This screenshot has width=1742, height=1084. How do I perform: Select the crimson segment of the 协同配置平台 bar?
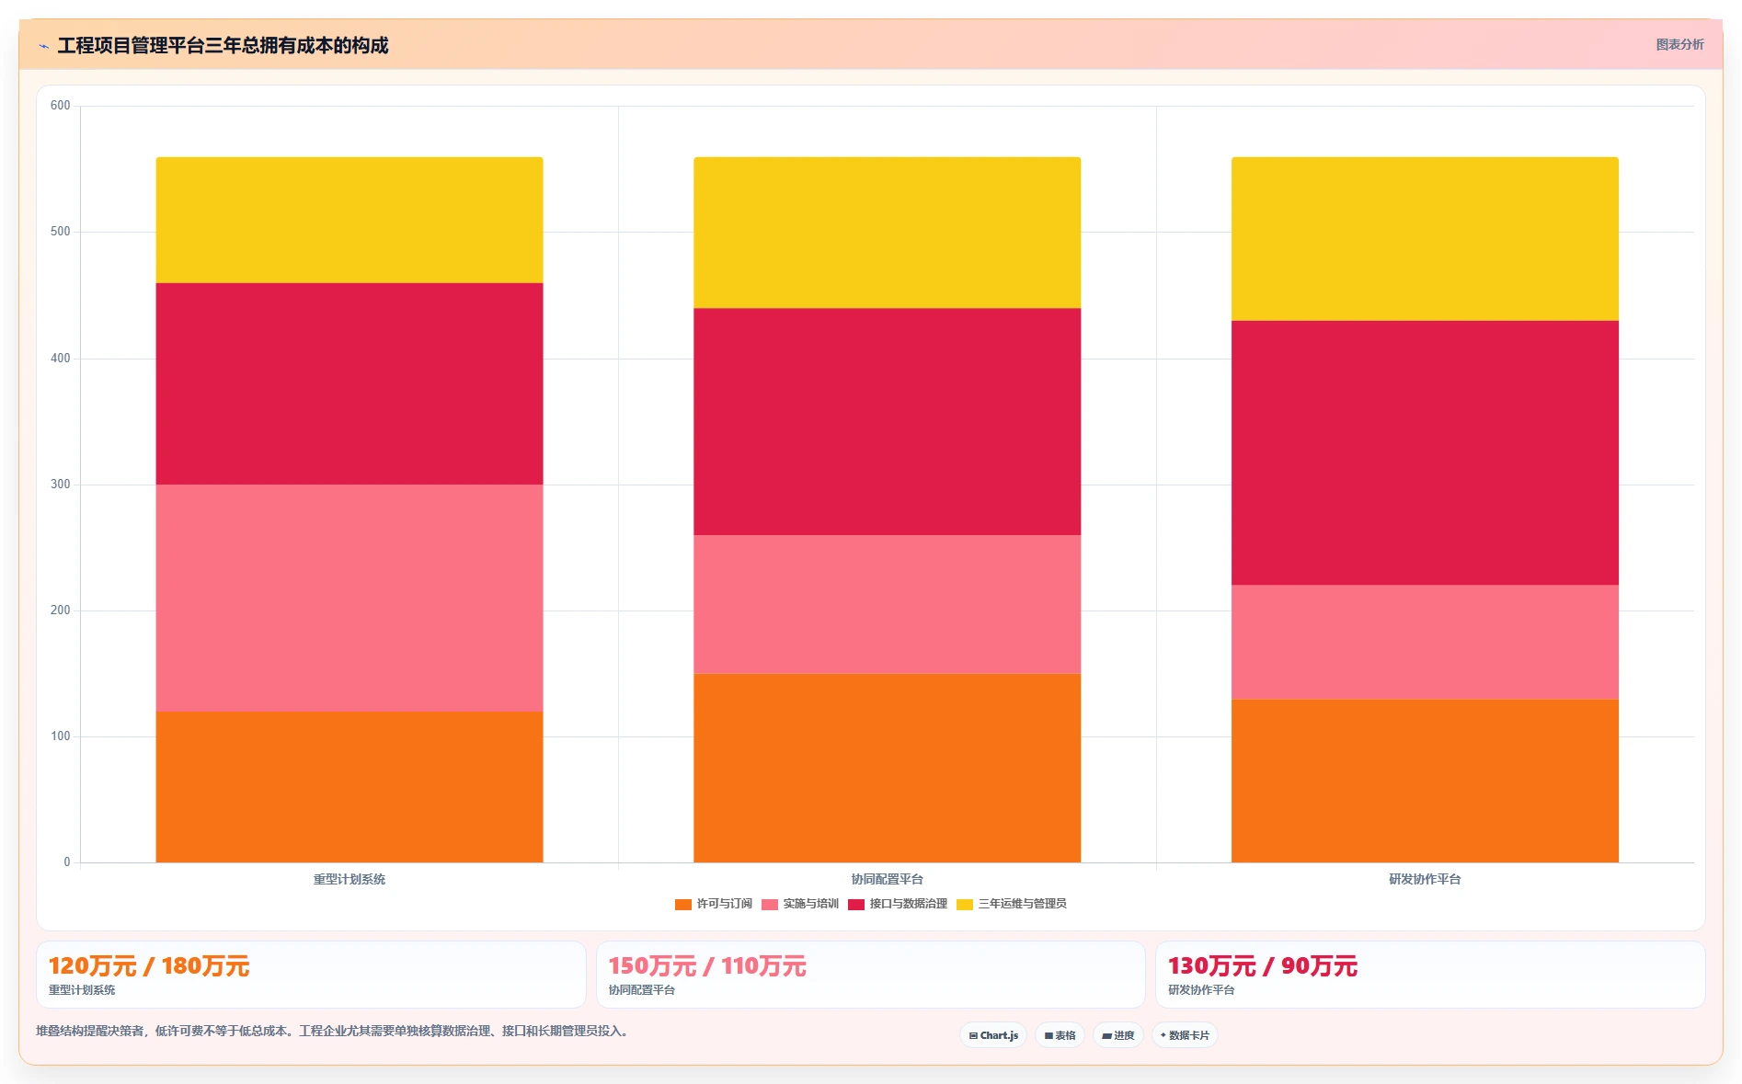(887, 421)
